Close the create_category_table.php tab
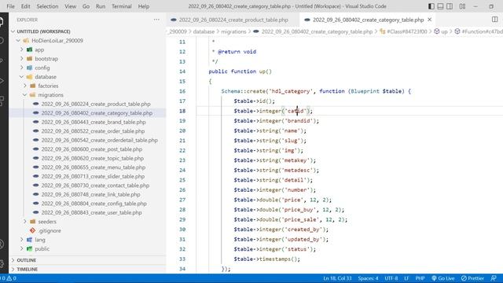503x283 pixels. coord(430,20)
